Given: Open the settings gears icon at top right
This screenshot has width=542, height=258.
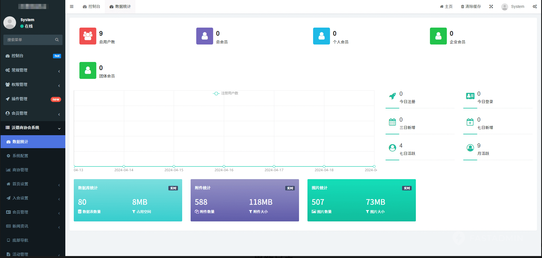Looking at the screenshot, I should pyautogui.click(x=535, y=6).
